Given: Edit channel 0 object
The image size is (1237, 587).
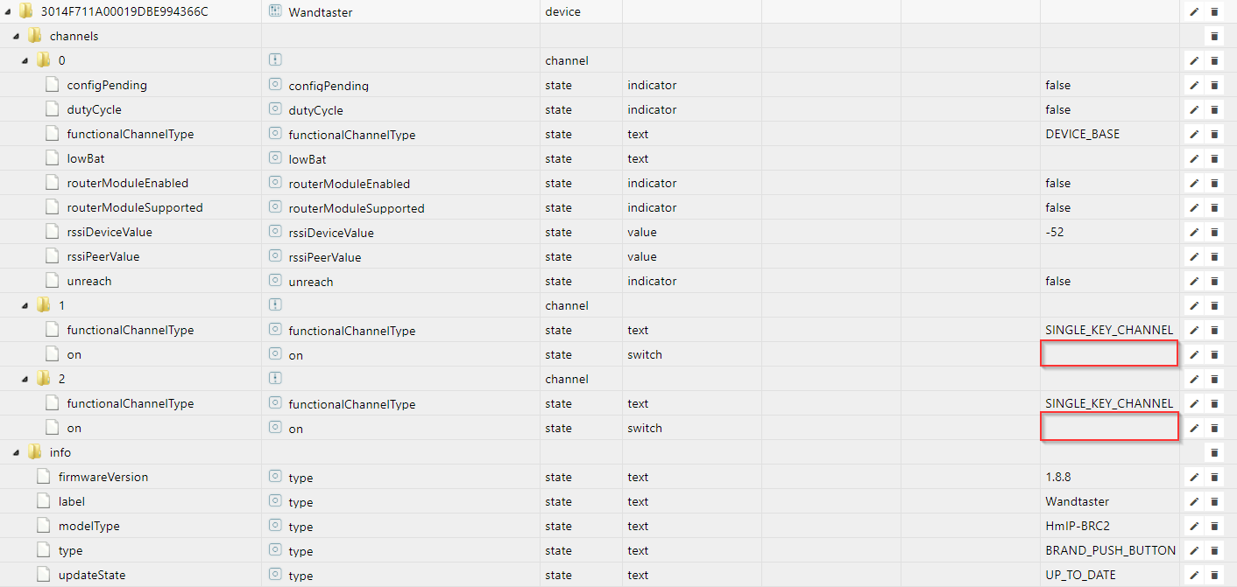Looking at the screenshot, I should (x=1193, y=61).
